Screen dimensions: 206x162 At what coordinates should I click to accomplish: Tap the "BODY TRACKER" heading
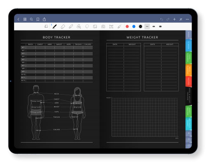click(56, 37)
